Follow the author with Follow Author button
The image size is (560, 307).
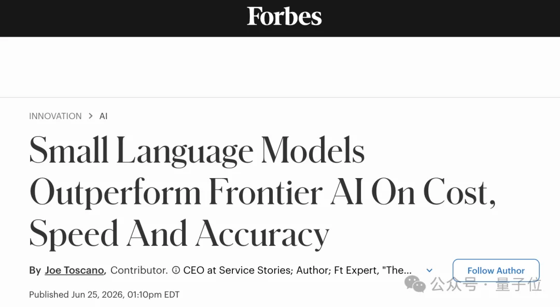coord(496,271)
